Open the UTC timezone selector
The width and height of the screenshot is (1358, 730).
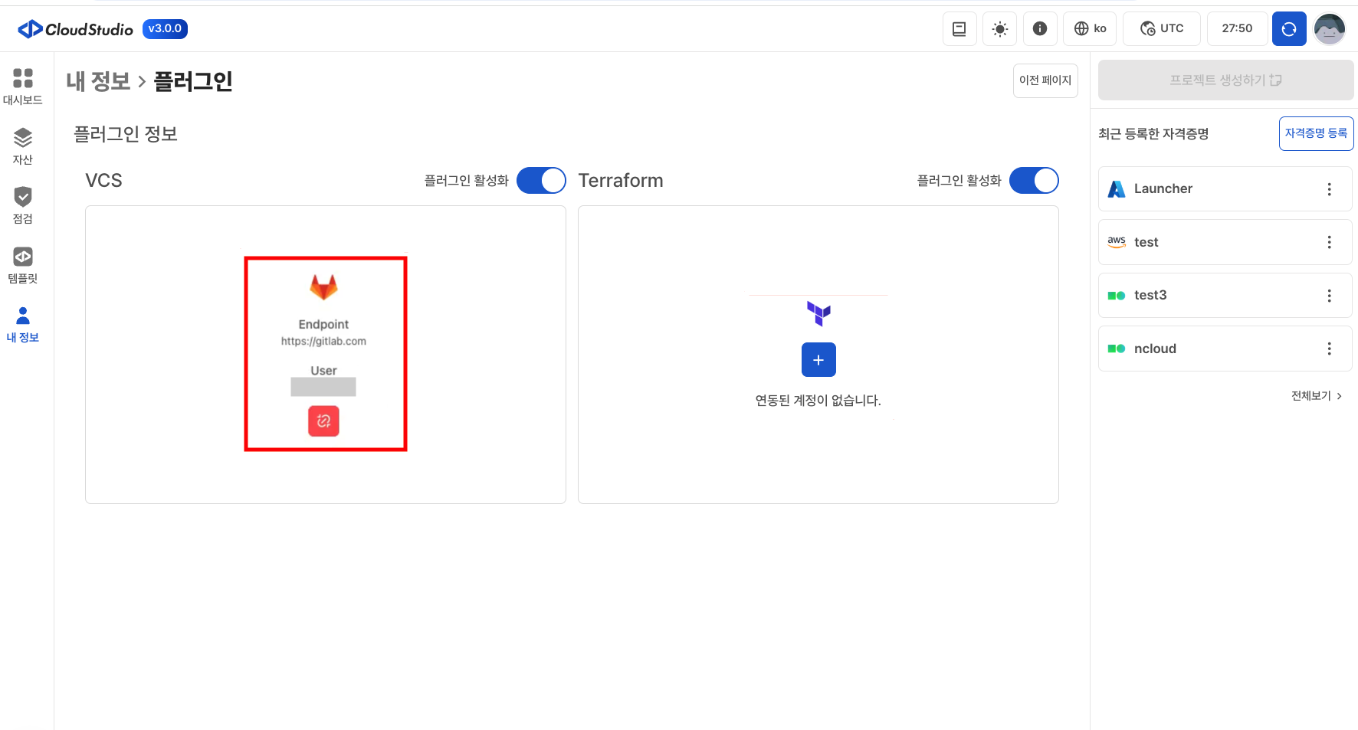(x=1161, y=29)
